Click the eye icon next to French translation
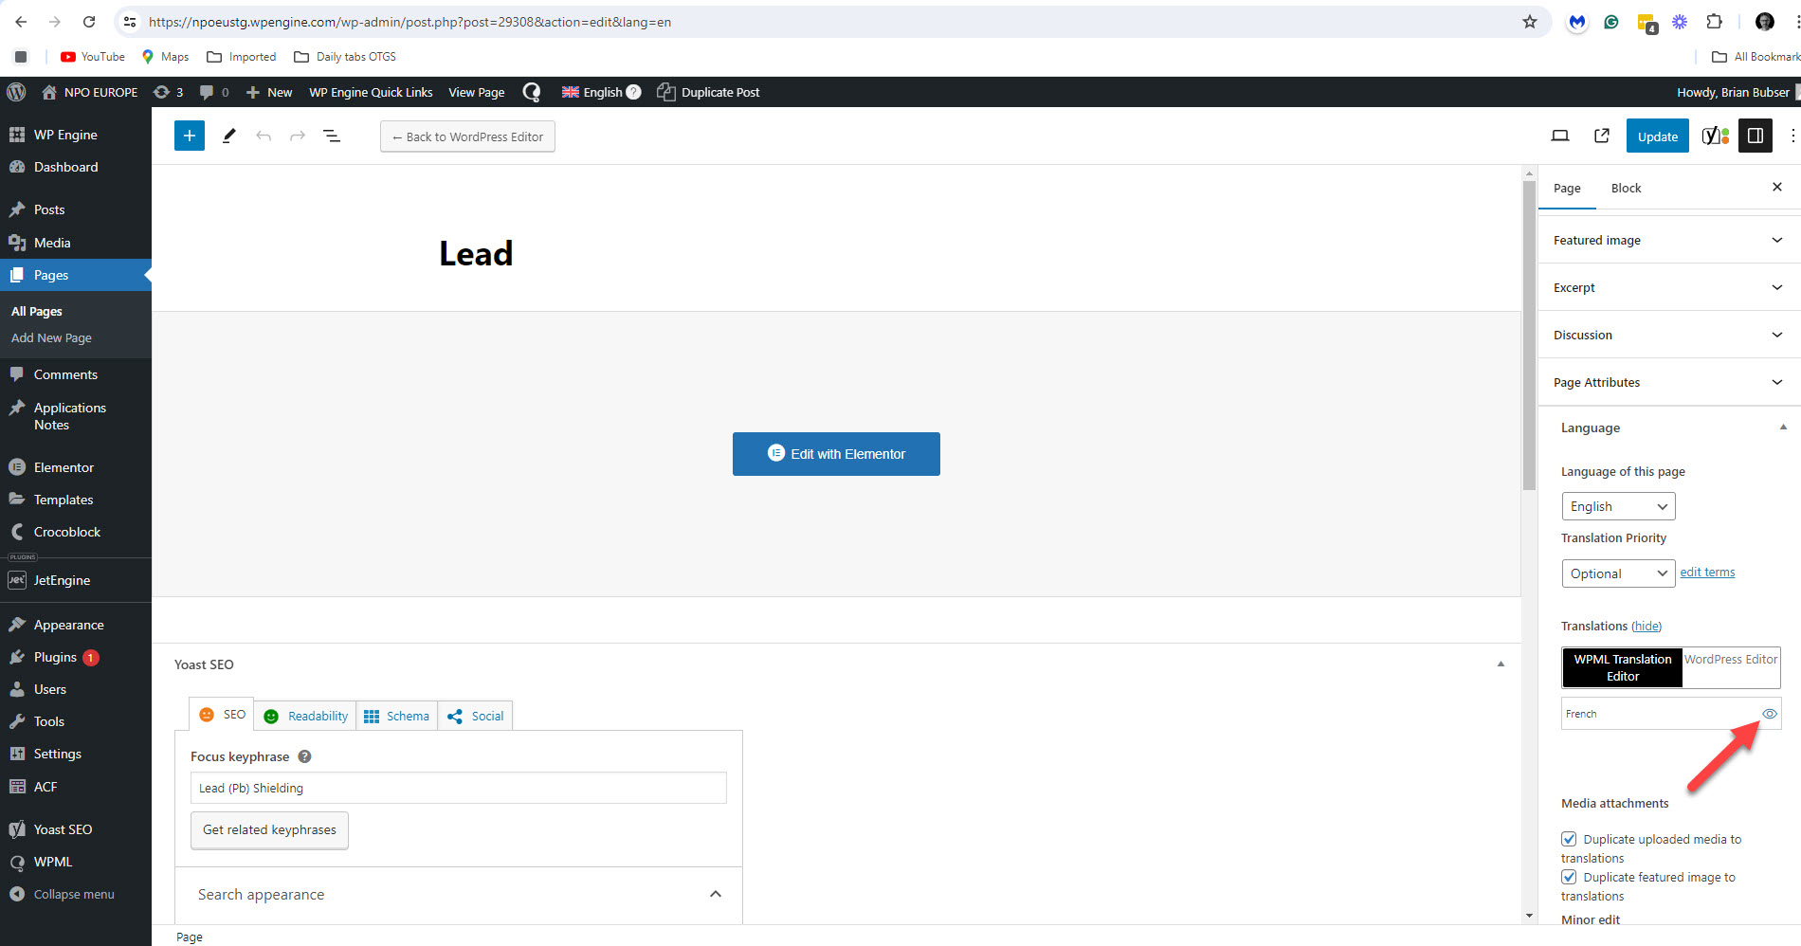This screenshot has height=946, width=1801. coord(1770,714)
